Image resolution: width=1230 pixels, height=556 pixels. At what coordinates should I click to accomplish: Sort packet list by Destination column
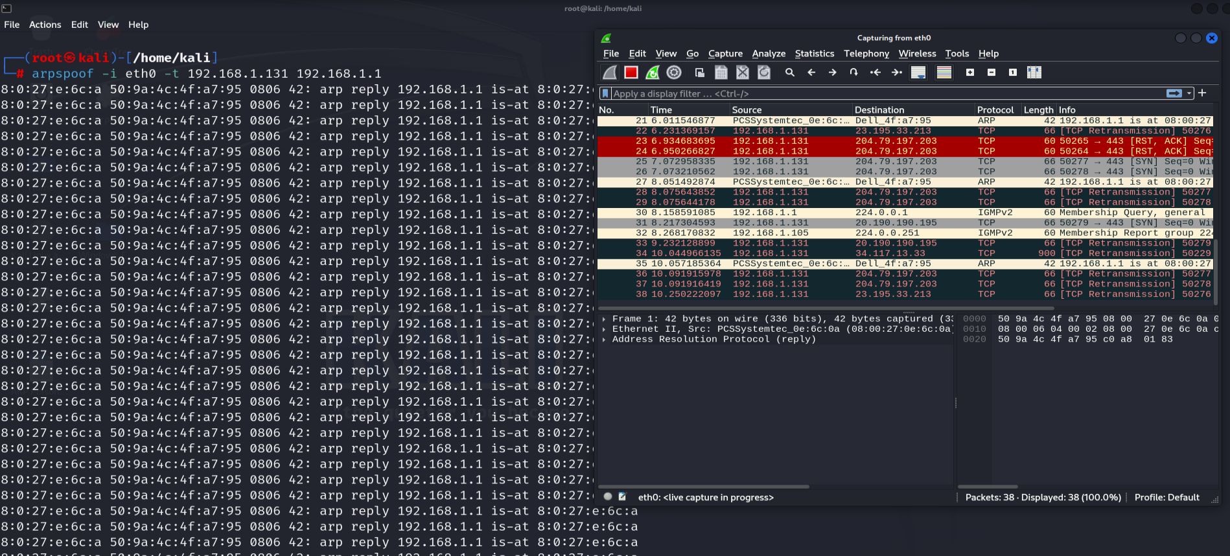(x=914, y=110)
